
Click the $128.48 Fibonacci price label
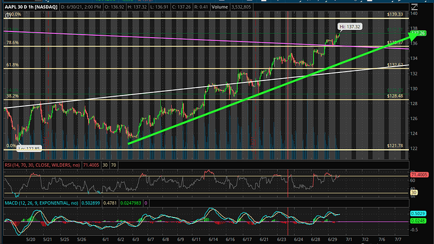[x=395, y=96]
